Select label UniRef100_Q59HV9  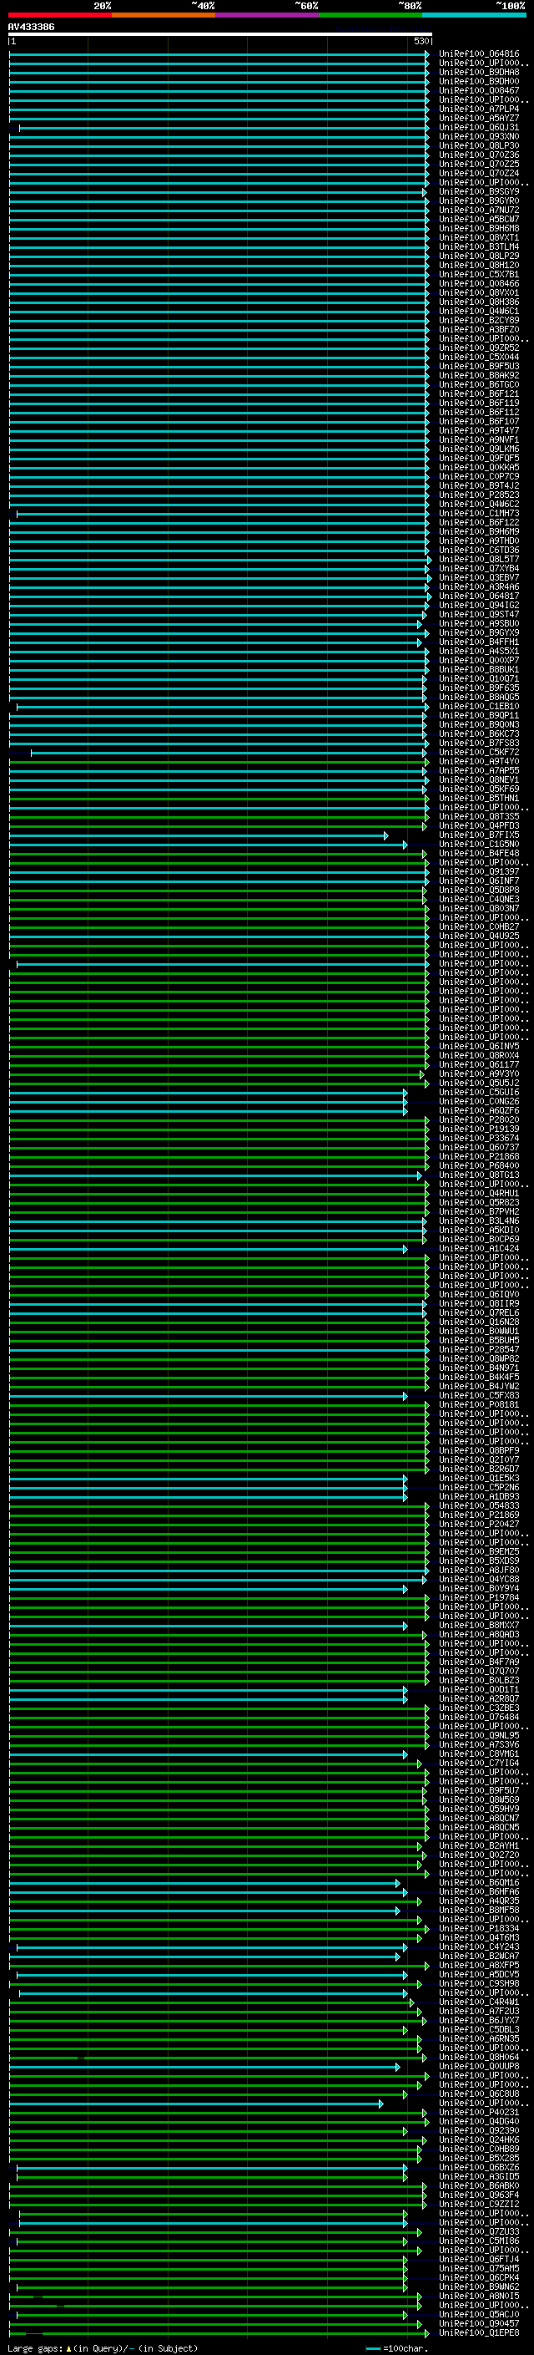pos(479,1809)
